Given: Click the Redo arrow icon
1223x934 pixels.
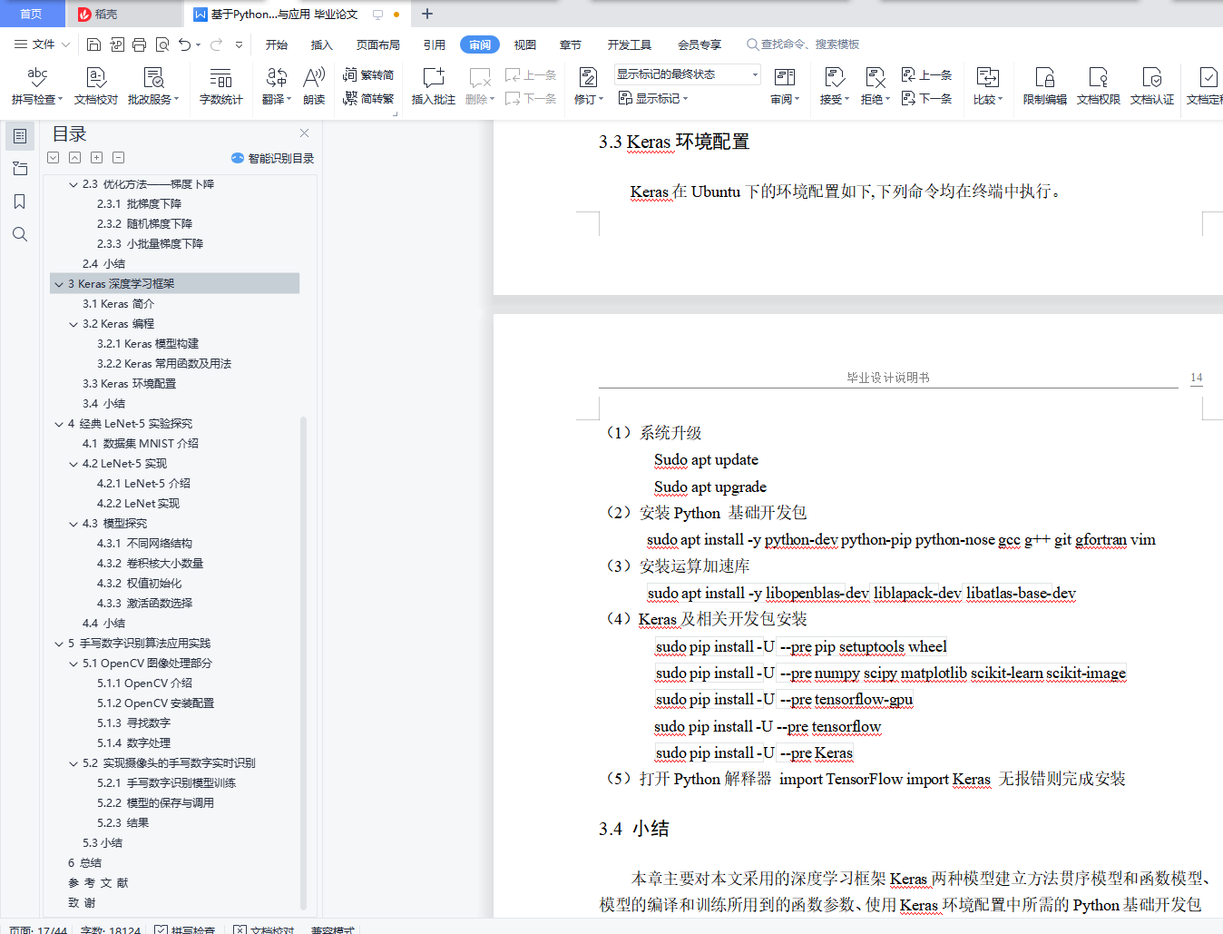Looking at the screenshot, I should point(216,44).
